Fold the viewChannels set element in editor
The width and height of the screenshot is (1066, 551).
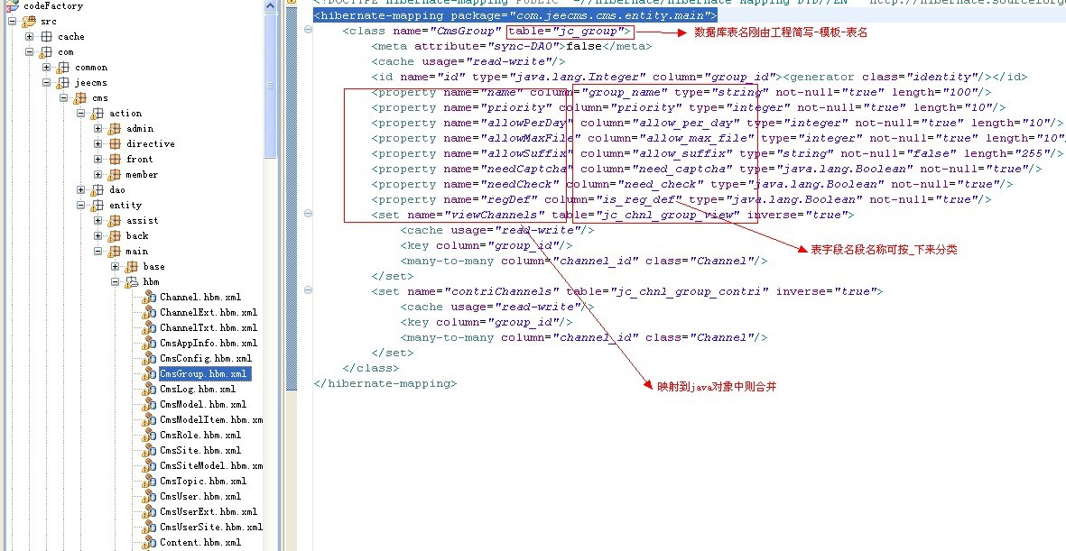308,214
